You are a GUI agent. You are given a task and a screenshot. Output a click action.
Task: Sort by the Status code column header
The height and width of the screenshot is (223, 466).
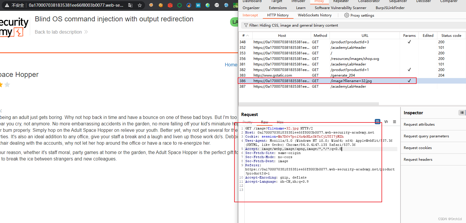(x=451, y=36)
